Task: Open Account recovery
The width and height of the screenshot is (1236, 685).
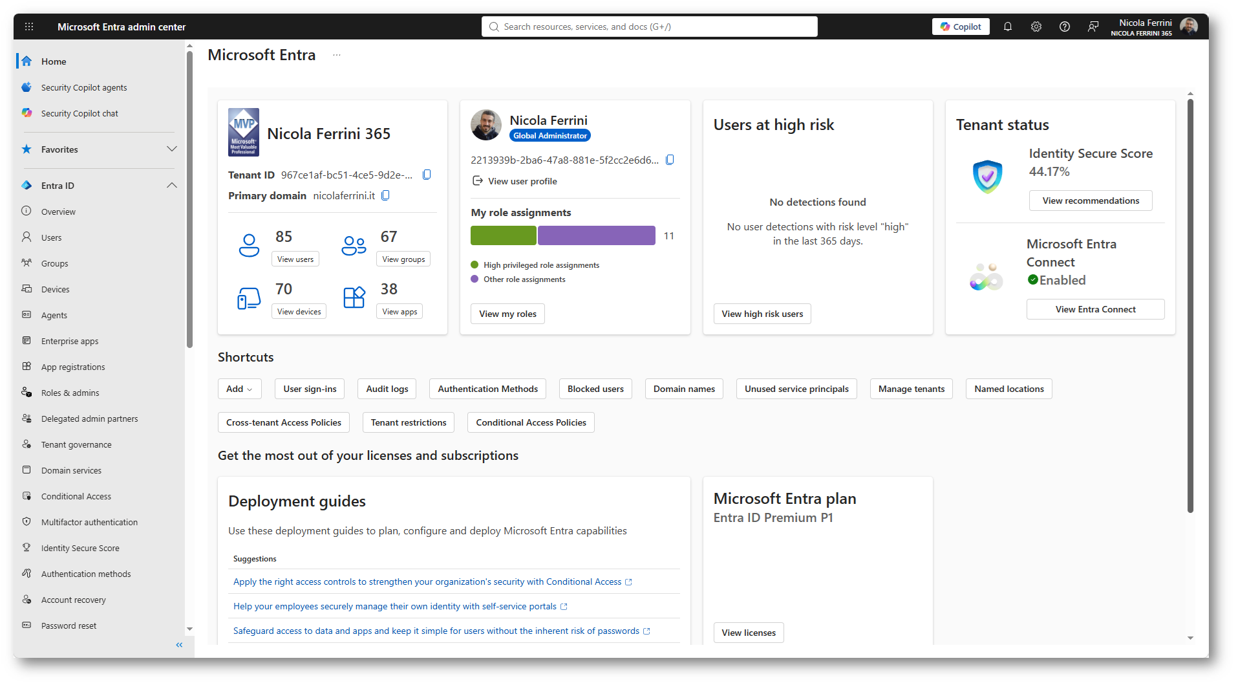Action: coord(74,600)
